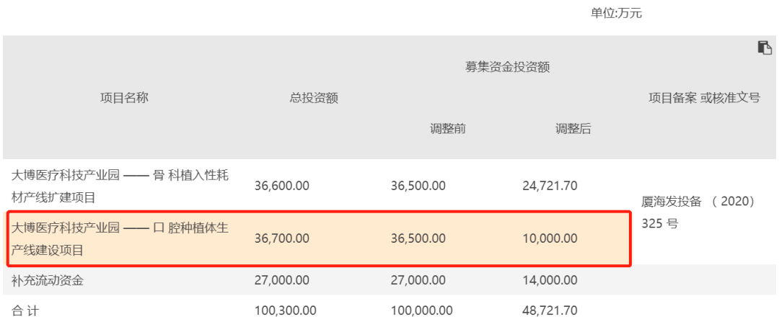The width and height of the screenshot is (779, 332).
Task: Select the highlighted 口腔种植体生产线建设项目 row name
Action: click(x=120, y=238)
